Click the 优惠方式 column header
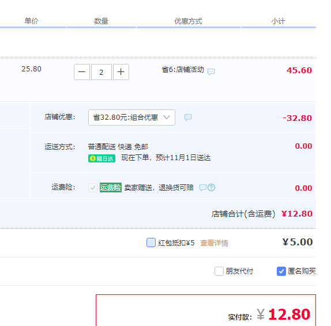The width and height of the screenshot is (331, 326). [188, 21]
